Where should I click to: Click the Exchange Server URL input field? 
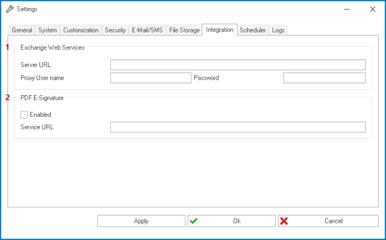point(237,64)
